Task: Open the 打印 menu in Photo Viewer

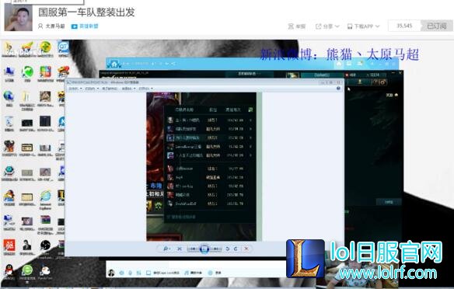Action: [91, 89]
